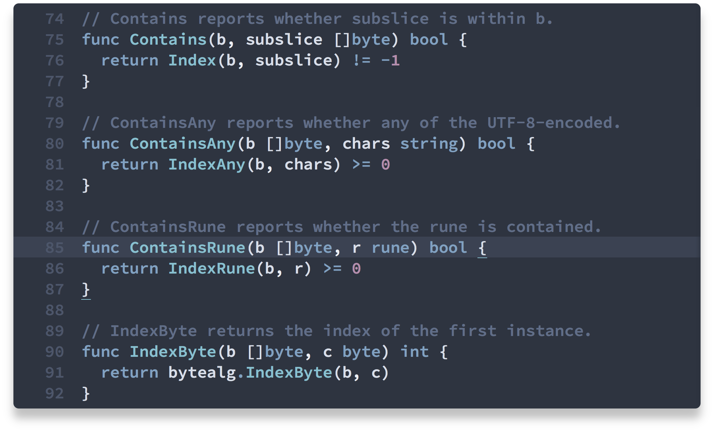Click line number 74 in gutter

click(x=54, y=19)
